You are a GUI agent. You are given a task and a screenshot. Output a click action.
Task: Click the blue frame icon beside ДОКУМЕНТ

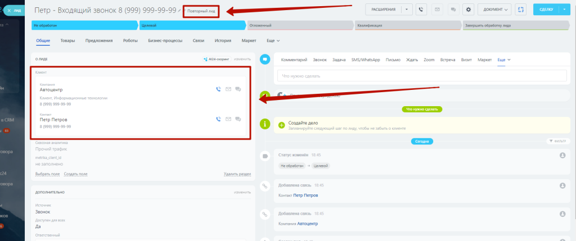[521, 10]
